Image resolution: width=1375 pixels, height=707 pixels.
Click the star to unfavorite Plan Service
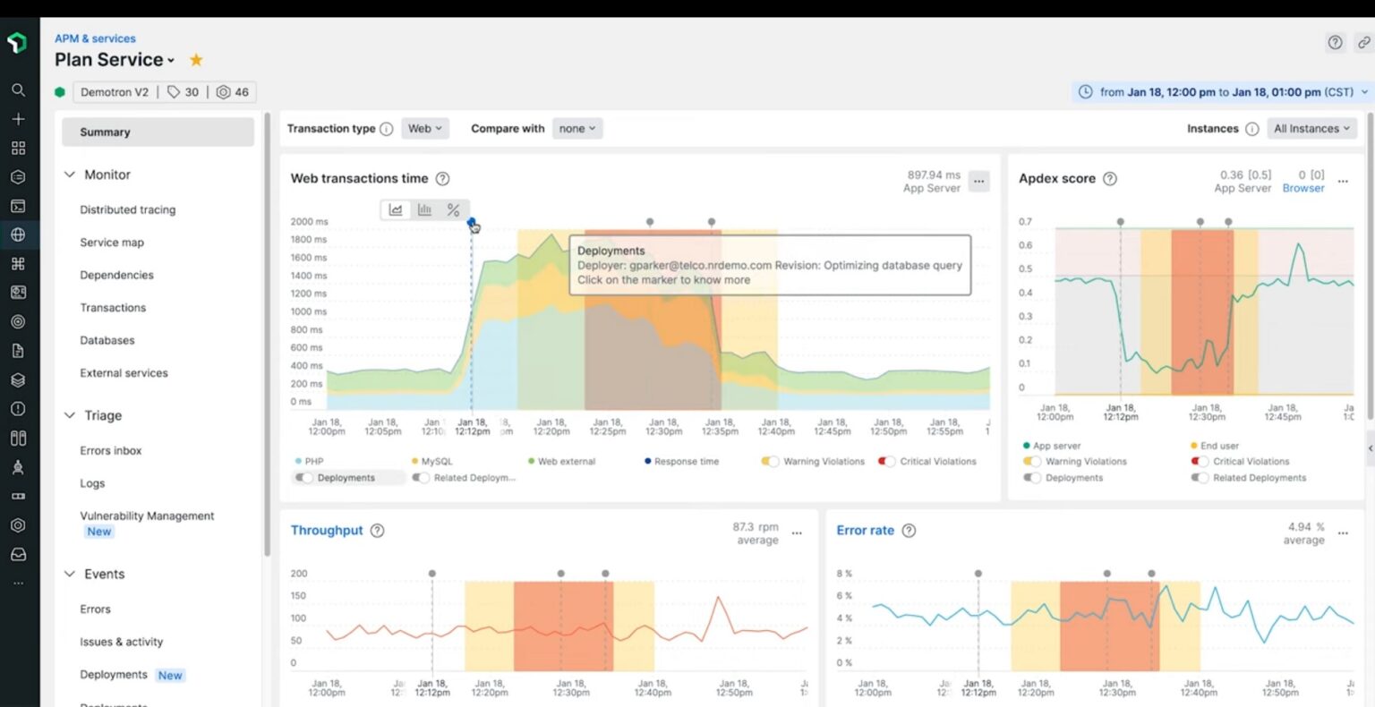pos(195,60)
